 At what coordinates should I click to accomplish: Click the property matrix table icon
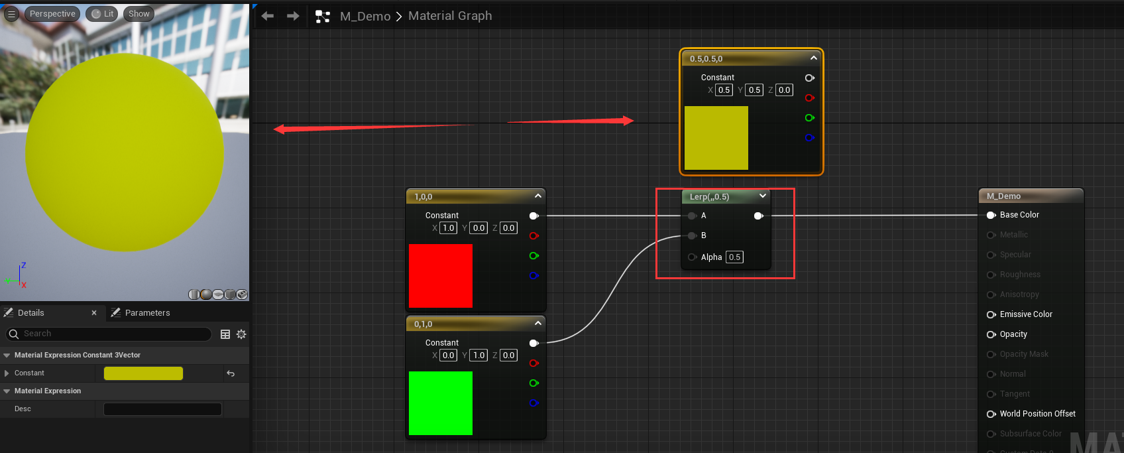click(225, 334)
